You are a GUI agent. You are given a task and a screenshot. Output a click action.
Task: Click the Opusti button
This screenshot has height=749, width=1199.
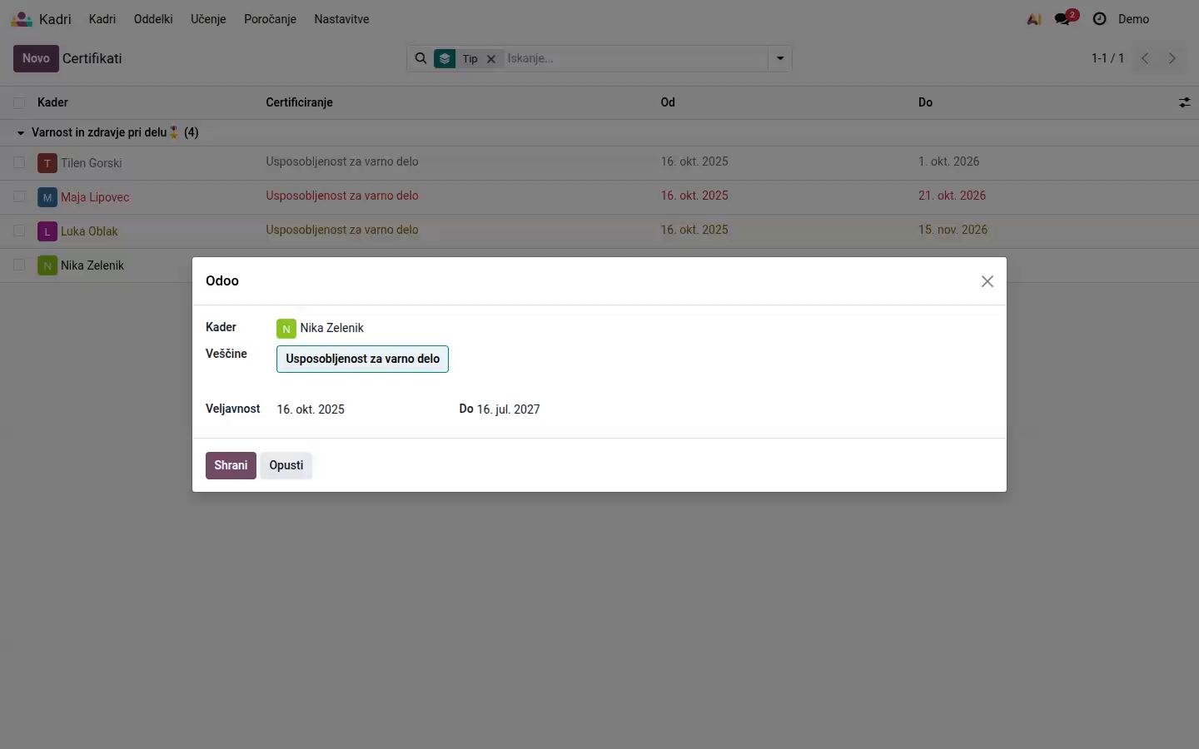click(x=286, y=465)
